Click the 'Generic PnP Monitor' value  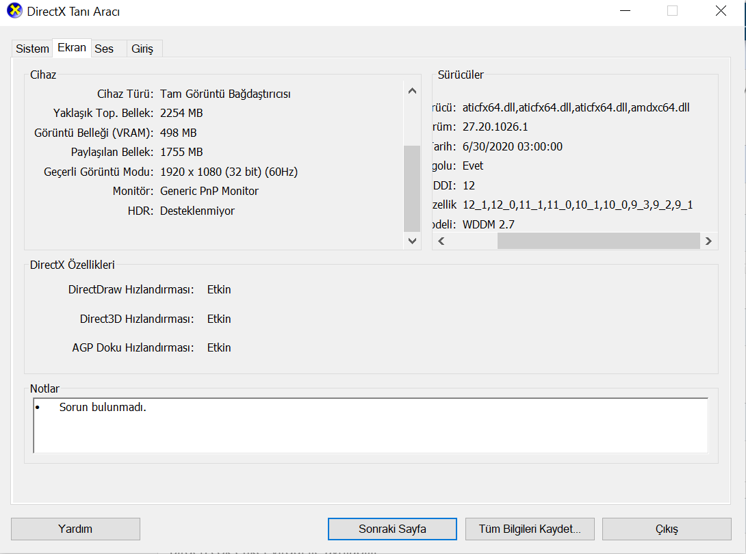tap(209, 192)
